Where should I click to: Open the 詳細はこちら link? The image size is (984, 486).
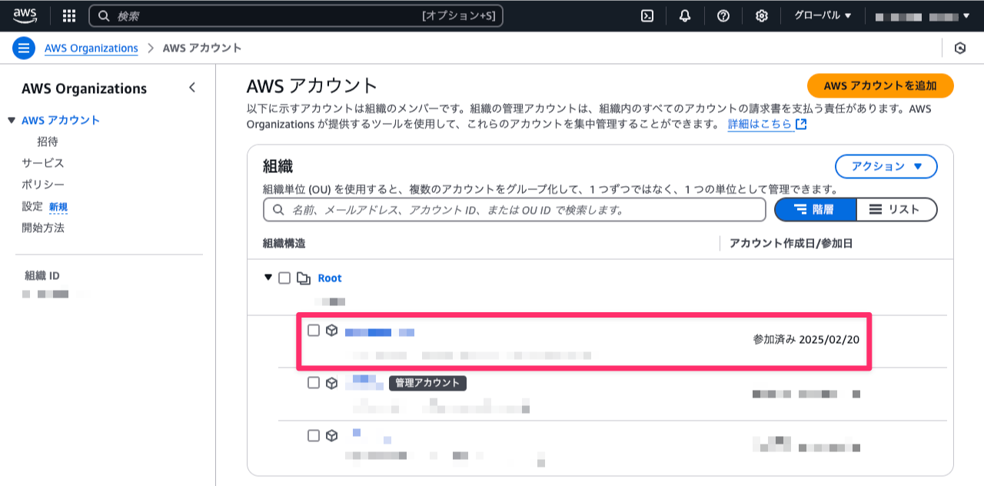(760, 124)
